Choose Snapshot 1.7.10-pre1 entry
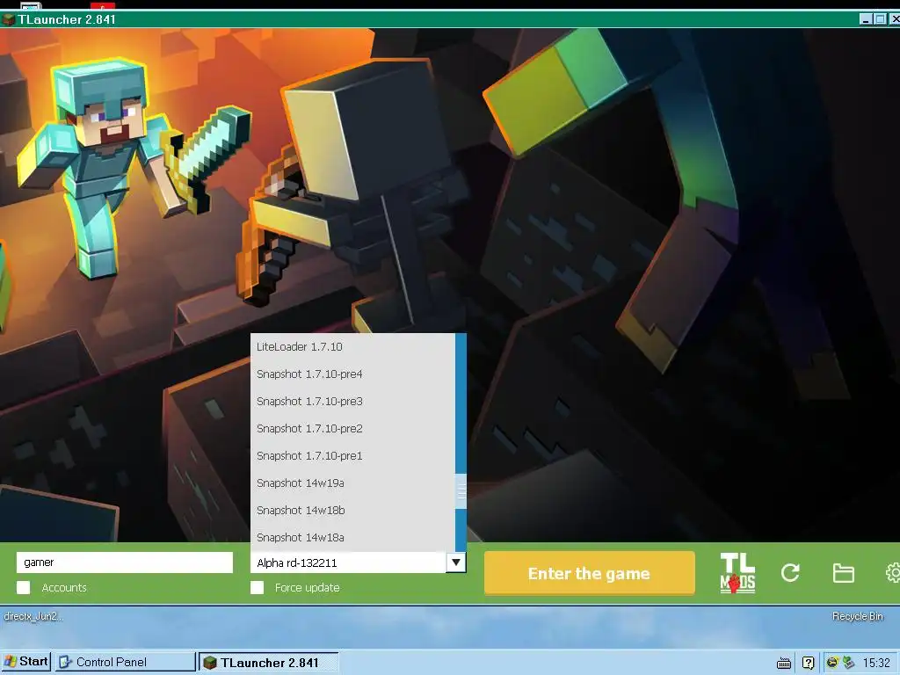900x675 pixels. click(353, 456)
